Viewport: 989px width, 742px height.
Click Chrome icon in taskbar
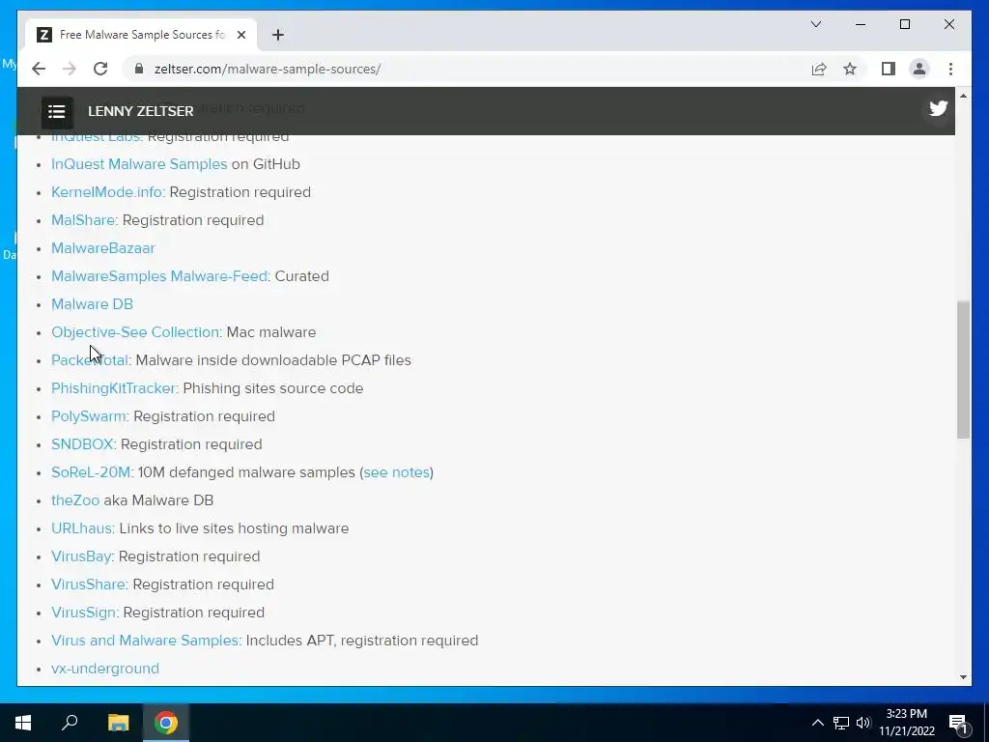[x=166, y=723]
